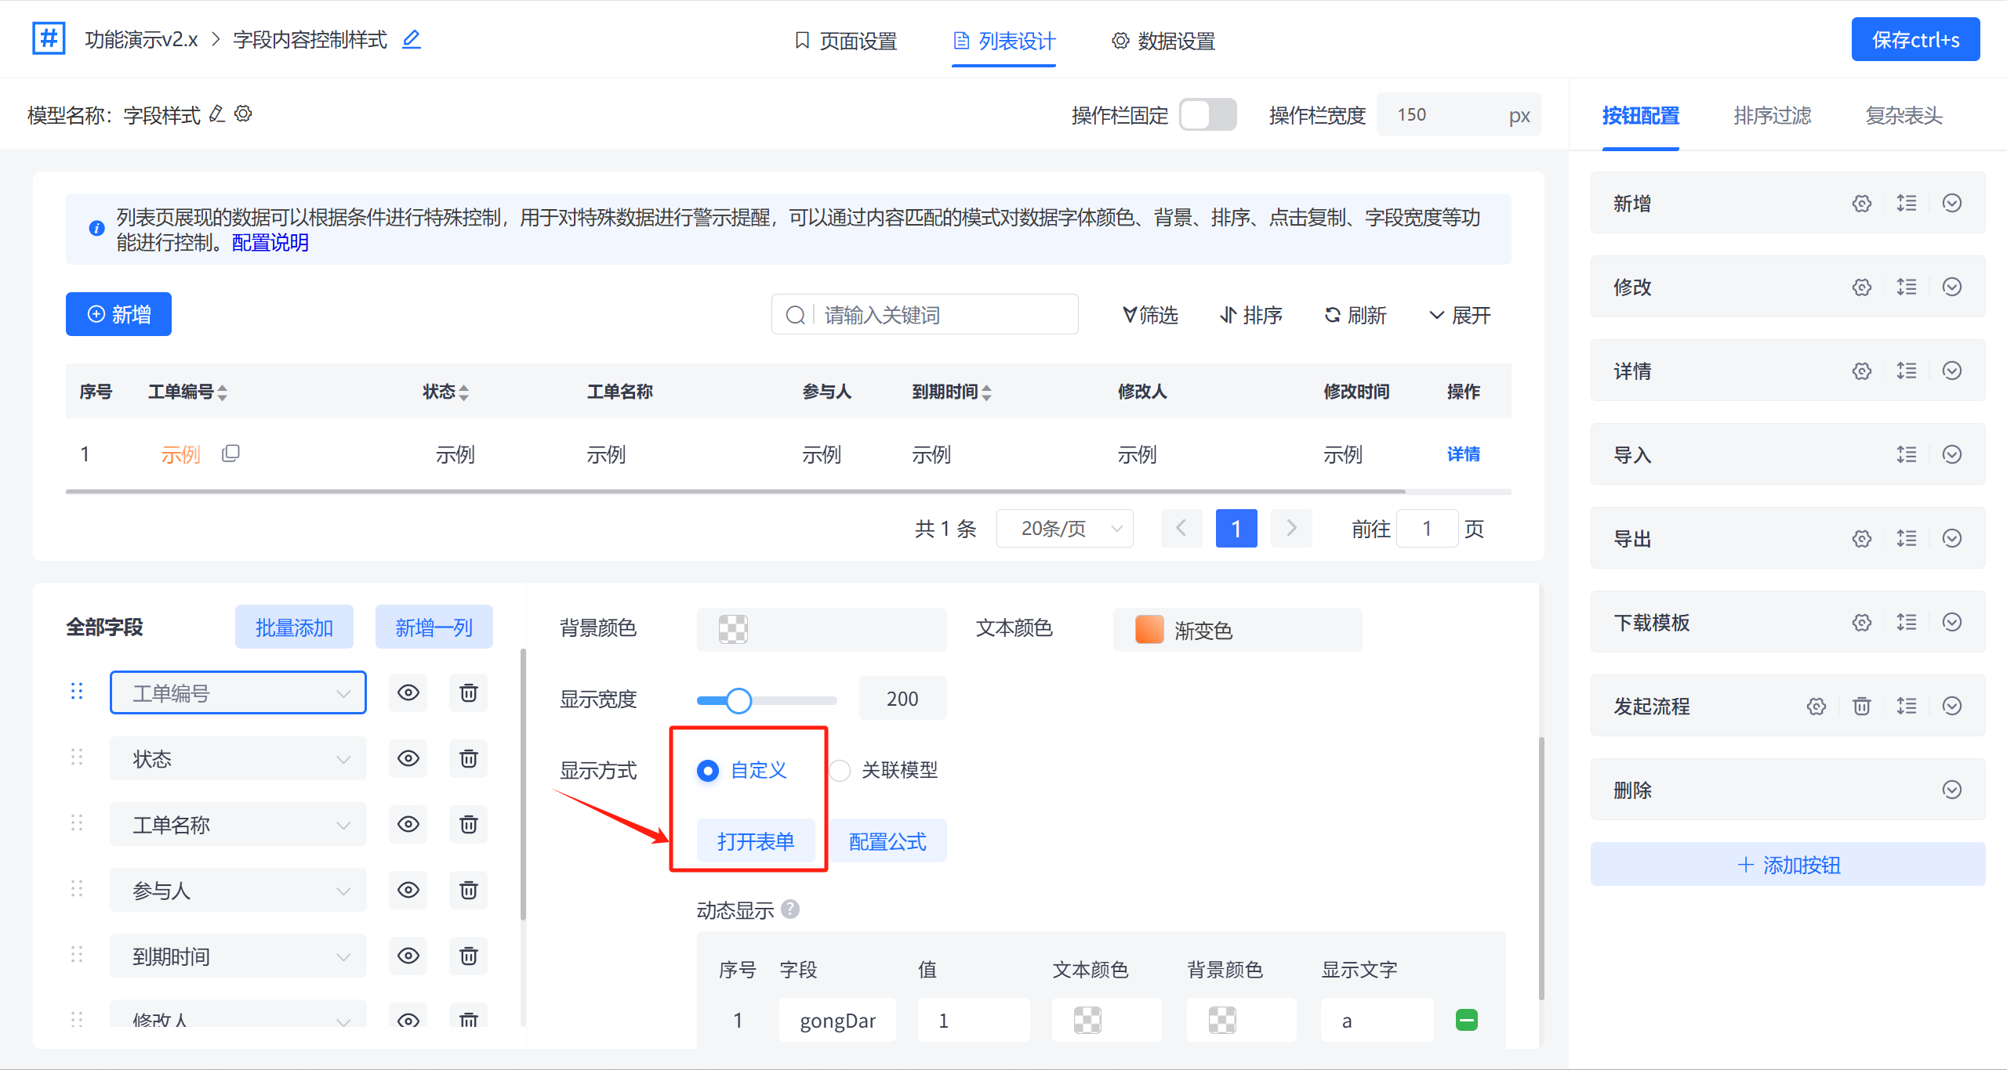Remove dynamic display row with green minus

1466,1020
